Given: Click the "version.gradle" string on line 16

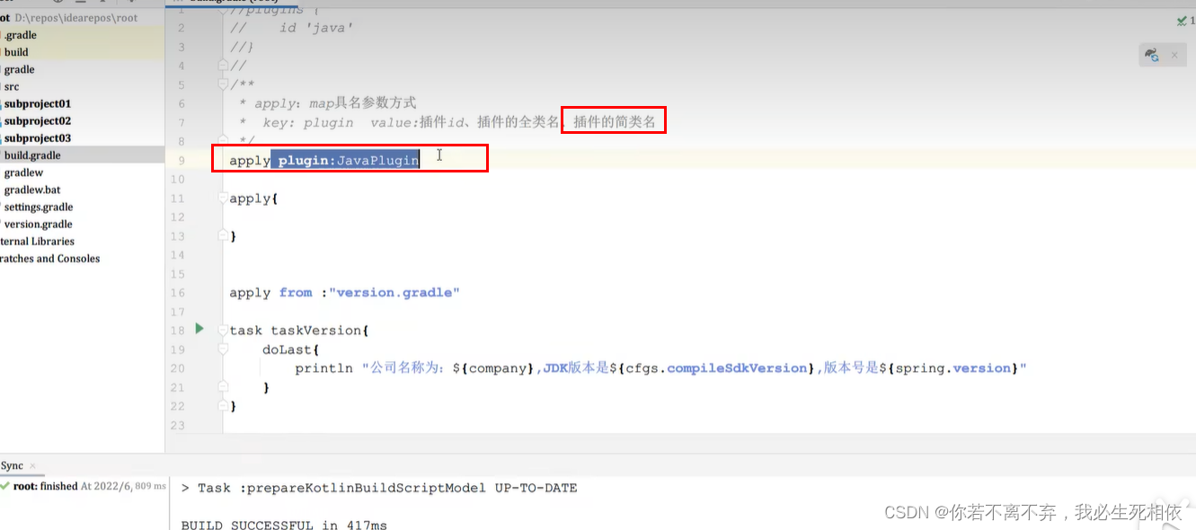Looking at the screenshot, I should (394, 293).
